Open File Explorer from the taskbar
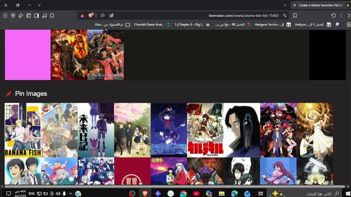Image resolution: width=351 pixels, height=197 pixels. tap(222, 194)
